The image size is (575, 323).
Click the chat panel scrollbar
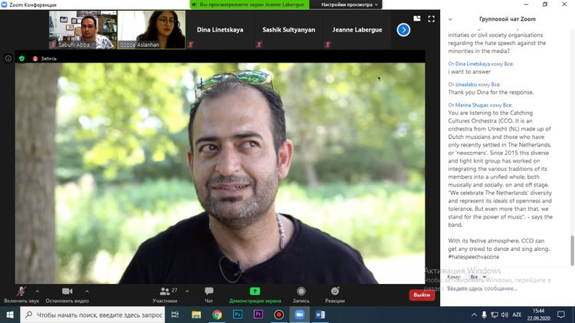[x=572, y=251]
